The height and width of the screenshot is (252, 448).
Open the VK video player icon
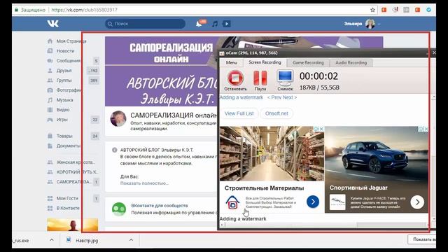click(226, 24)
